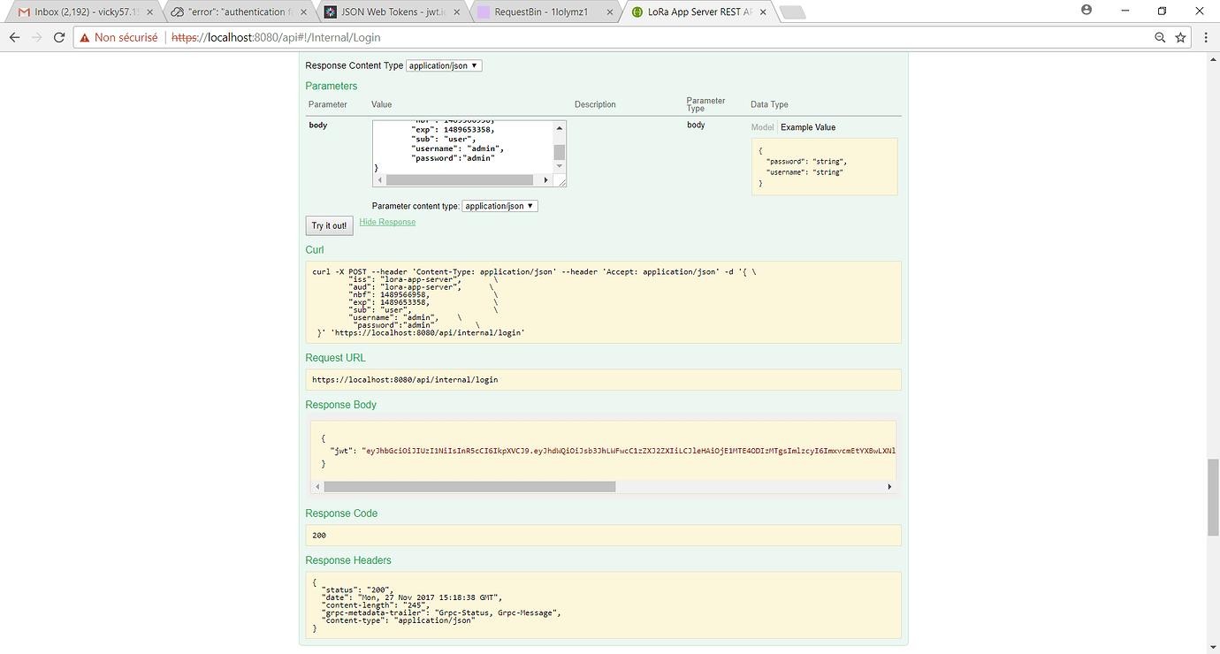Open the zoom magnifier icon in address bar
This screenshot has height=654, width=1220.
pyautogui.click(x=1160, y=38)
